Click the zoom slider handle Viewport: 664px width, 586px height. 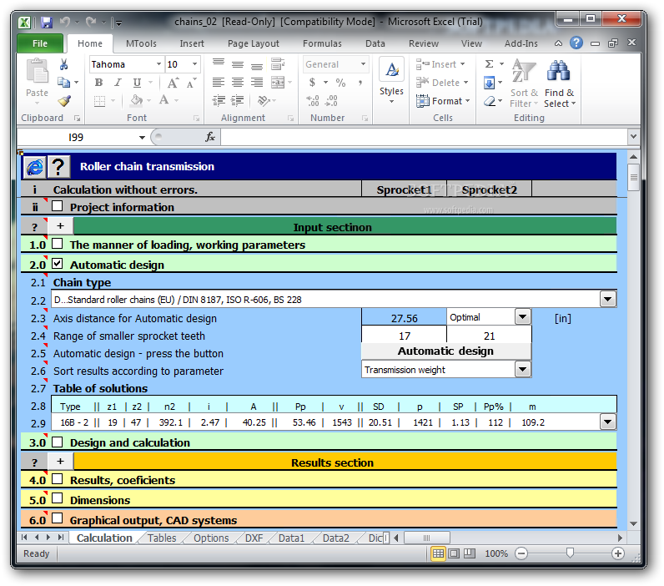[570, 553]
